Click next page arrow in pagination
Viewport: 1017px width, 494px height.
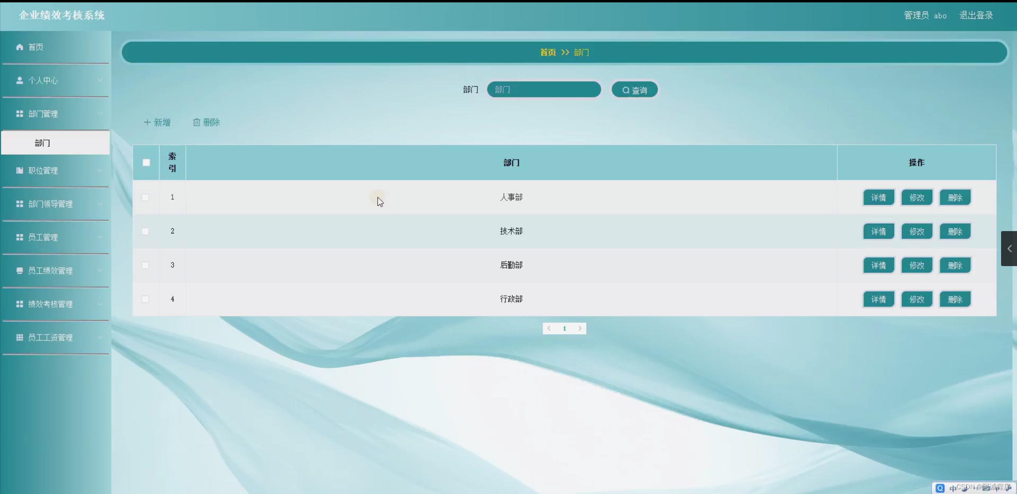(x=580, y=328)
